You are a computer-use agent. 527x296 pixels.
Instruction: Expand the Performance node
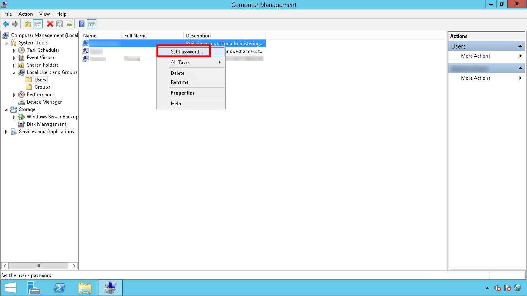(14, 95)
